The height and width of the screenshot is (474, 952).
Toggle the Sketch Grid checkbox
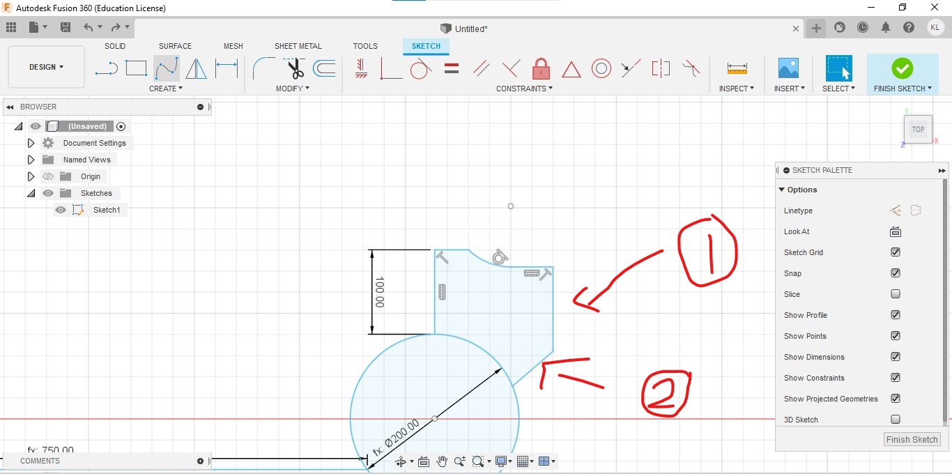(x=896, y=252)
